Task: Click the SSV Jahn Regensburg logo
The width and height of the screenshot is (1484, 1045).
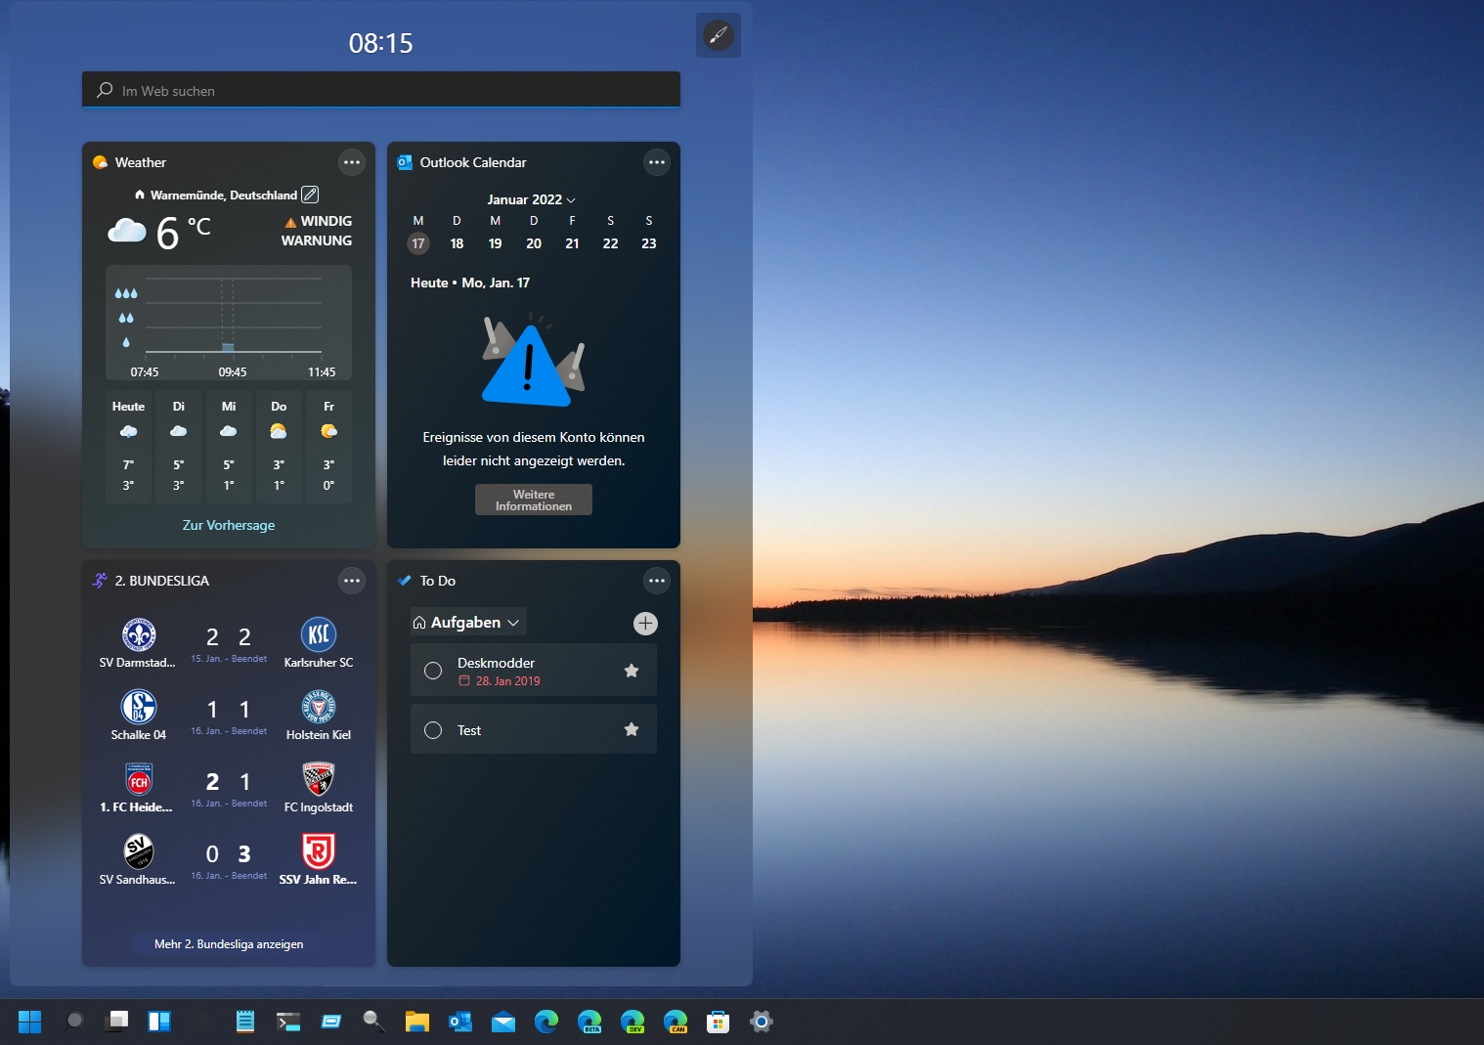Action: (319, 851)
